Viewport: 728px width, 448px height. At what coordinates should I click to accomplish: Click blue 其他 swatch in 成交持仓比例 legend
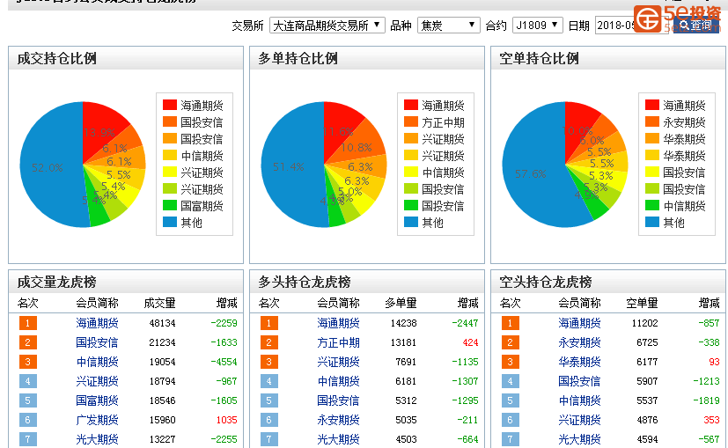pyautogui.click(x=170, y=222)
